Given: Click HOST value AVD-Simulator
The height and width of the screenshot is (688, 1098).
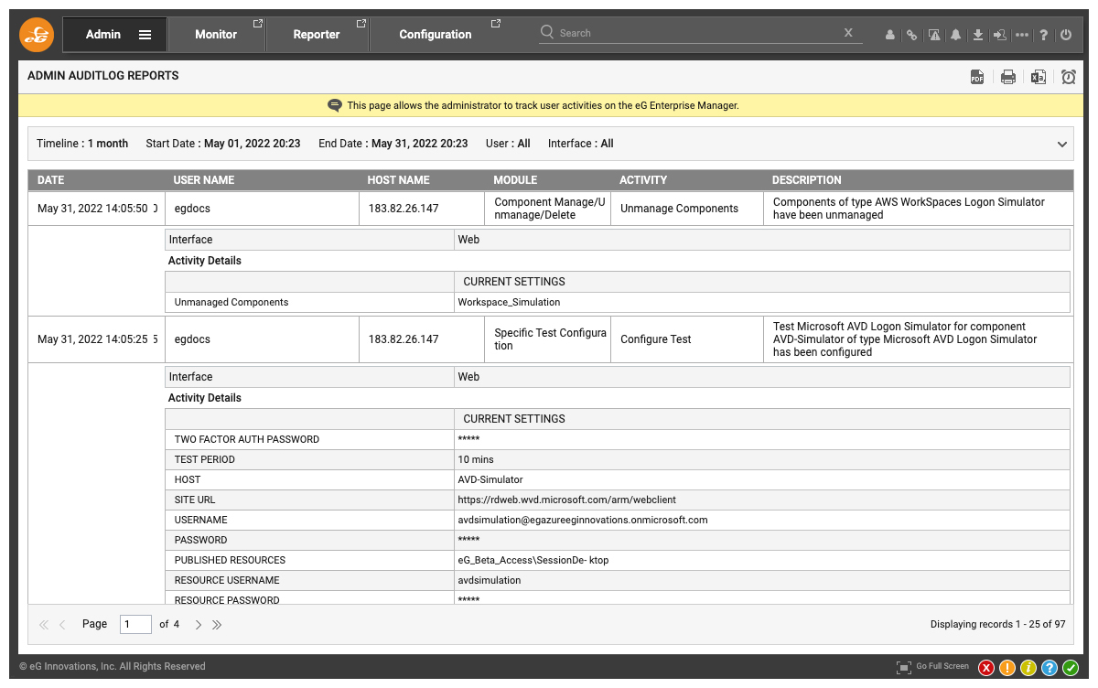Looking at the screenshot, I should pos(490,479).
